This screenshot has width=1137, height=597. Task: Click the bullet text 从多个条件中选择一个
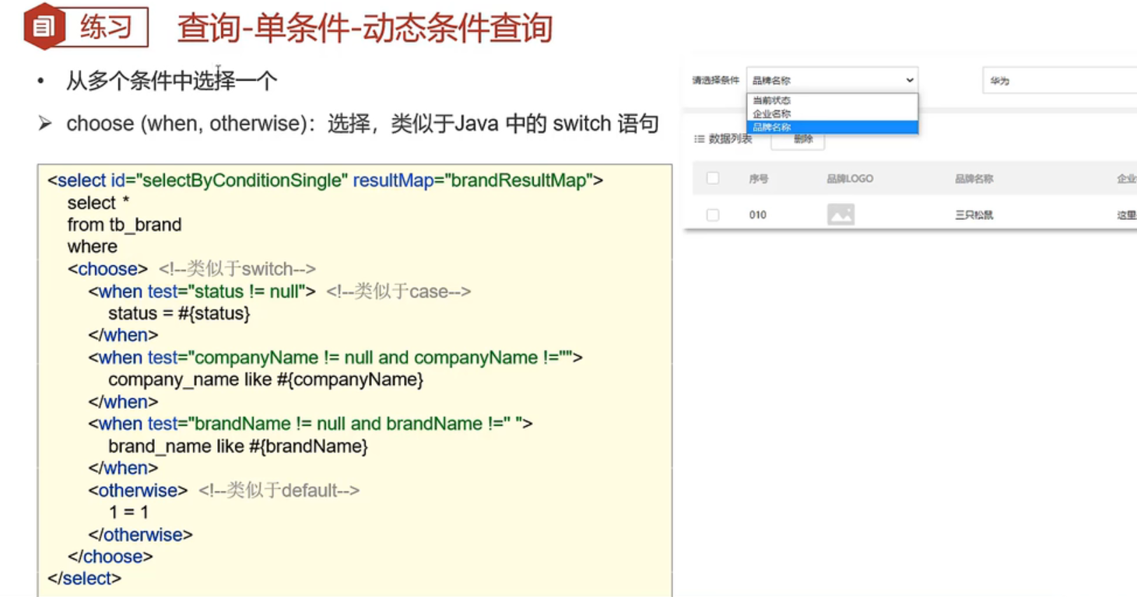tap(171, 81)
